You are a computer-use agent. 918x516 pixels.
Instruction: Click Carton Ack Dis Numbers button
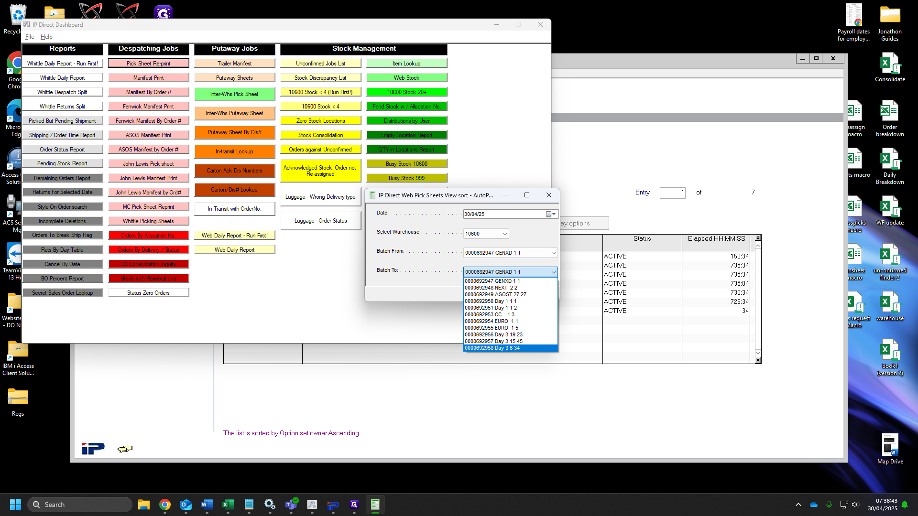point(234,171)
